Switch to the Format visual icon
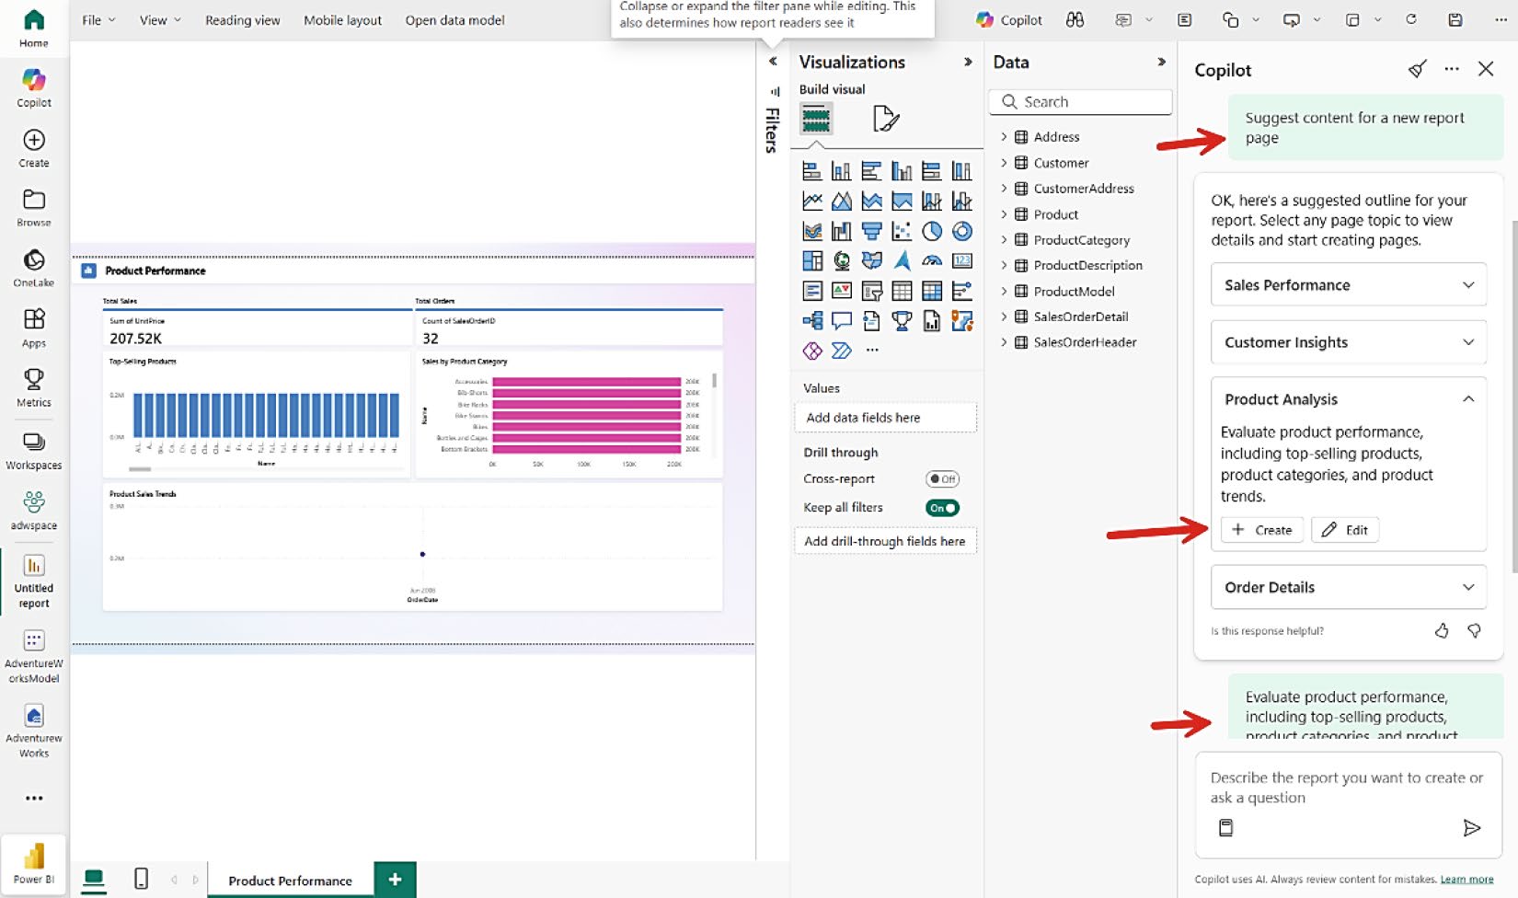The image size is (1518, 898). (885, 119)
